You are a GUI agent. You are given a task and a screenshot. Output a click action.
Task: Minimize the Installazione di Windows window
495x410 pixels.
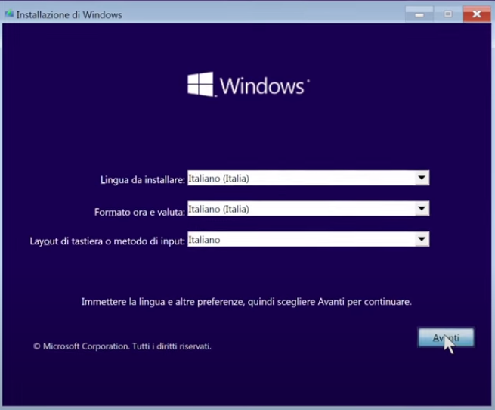point(419,14)
